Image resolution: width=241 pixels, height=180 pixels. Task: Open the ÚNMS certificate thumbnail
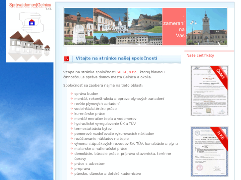[x=209, y=90]
